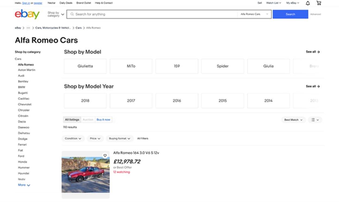Screen dimensions: 339x202
Task: Select Hyundai in sidebar
Action: point(24,173)
